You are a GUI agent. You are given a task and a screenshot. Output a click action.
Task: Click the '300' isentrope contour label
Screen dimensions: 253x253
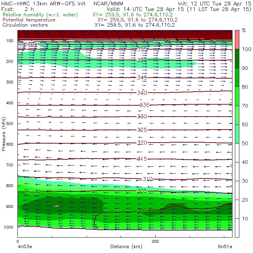tap(142, 211)
